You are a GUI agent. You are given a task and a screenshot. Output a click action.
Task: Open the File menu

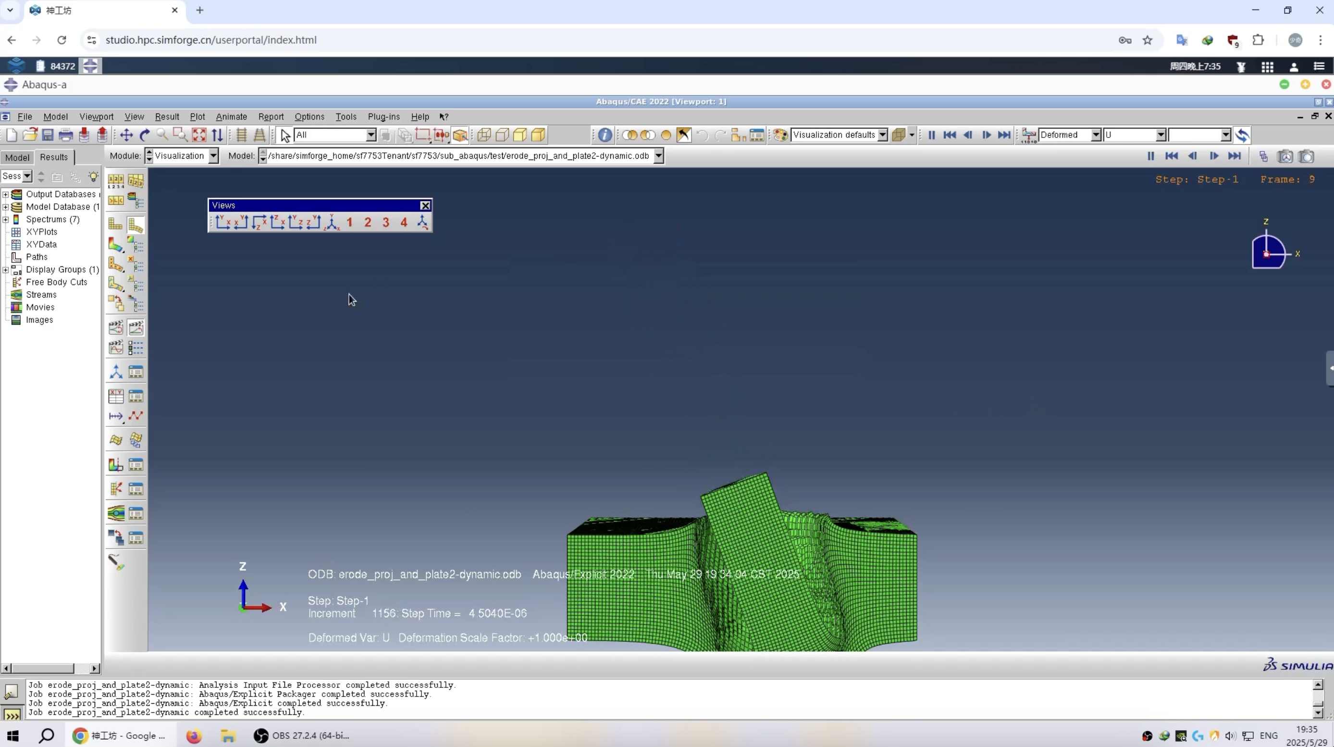tap(25, 116)
